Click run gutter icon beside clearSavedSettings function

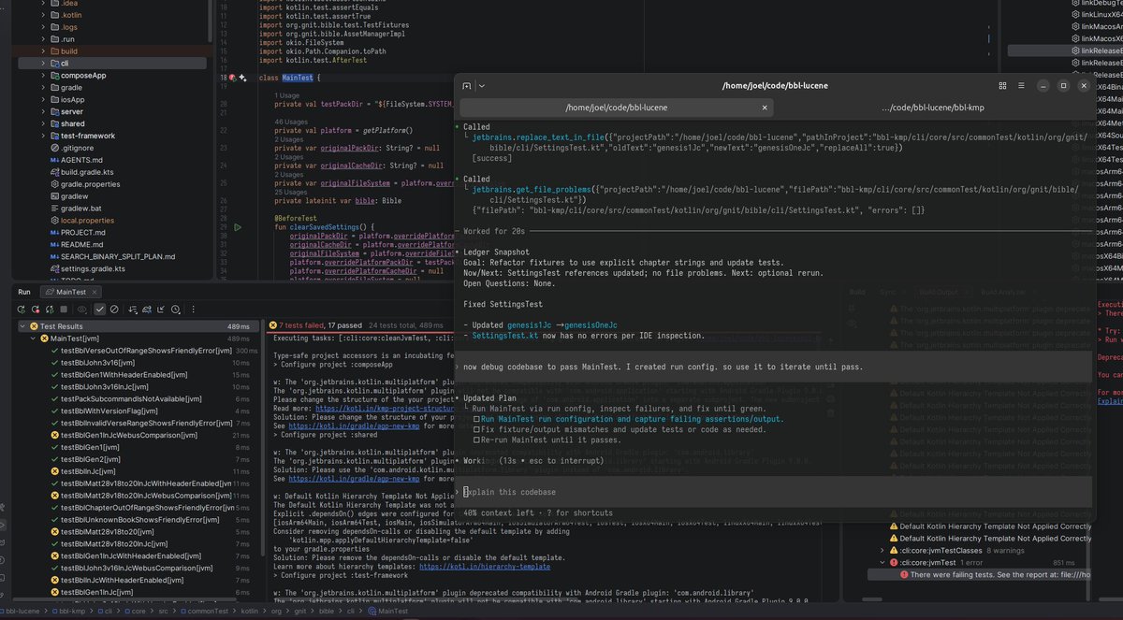coord(238,227)
